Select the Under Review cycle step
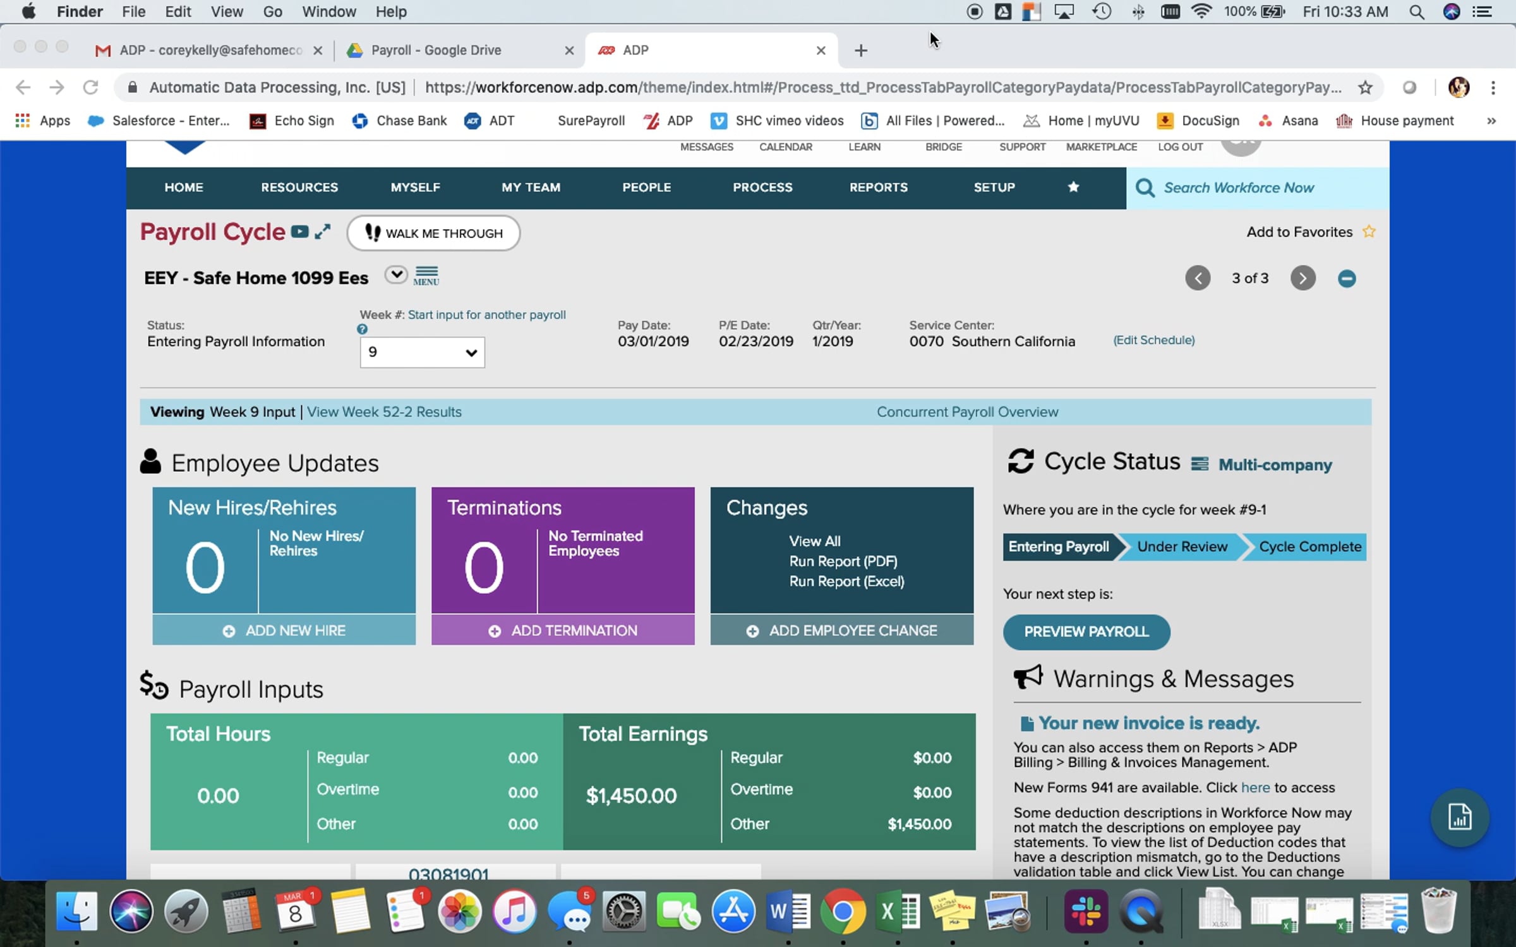This screenshot has height=947, width=1516. [1182, 547]
